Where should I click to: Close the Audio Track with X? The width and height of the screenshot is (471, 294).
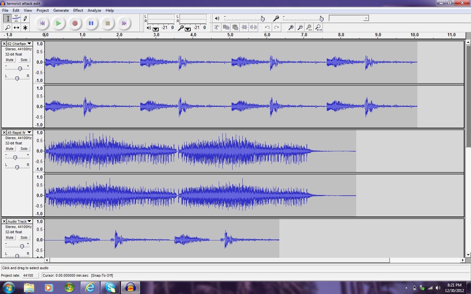(4, 221)
